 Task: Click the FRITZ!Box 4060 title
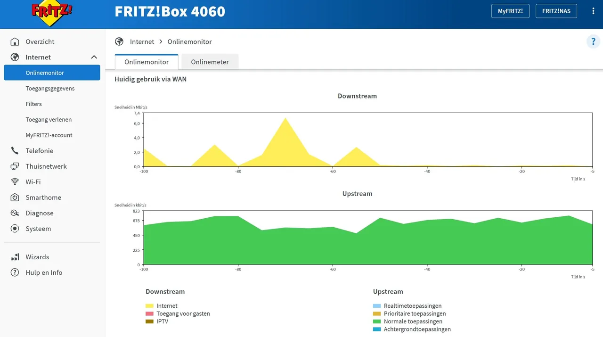click(x=170, y=11)
